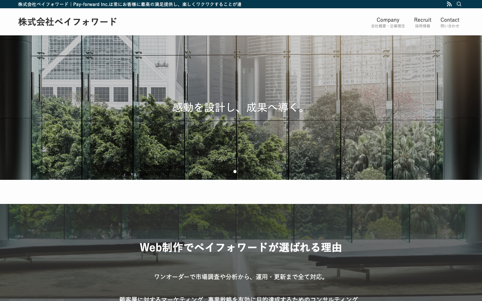Open the Company menu item
This screenshot has height=301, width=482.
[x=388, y=22]
